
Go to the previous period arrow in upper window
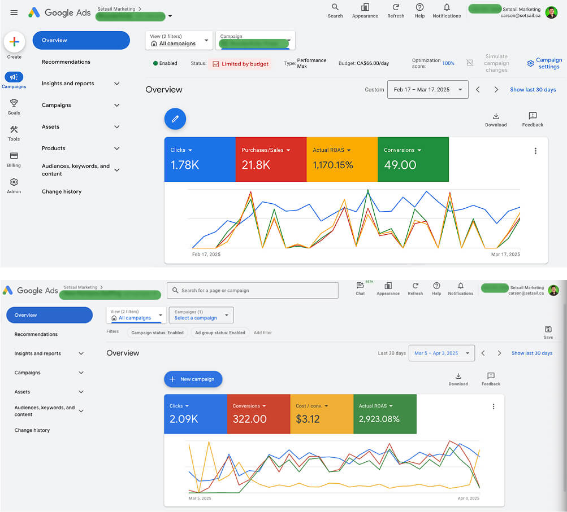tap(478, 90)
